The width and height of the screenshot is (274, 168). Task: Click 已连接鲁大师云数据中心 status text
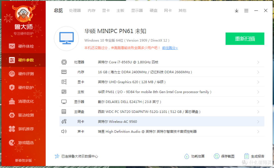point(80,156)
